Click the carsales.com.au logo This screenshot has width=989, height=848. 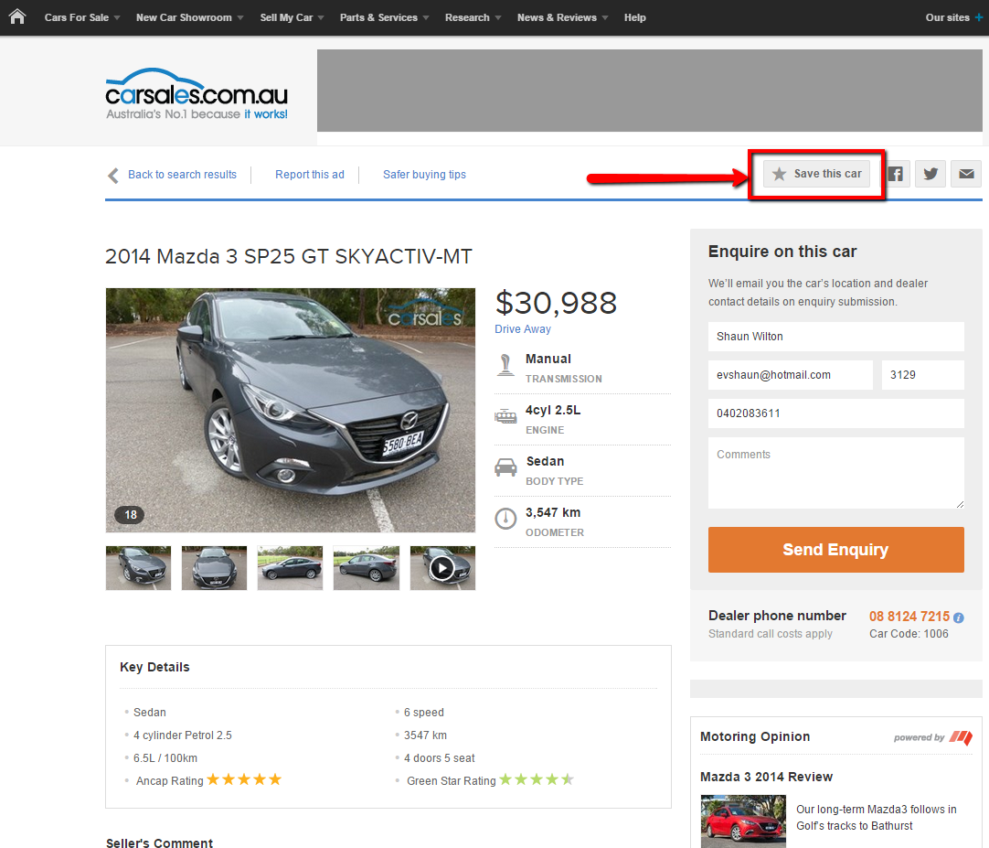point(197,95)
